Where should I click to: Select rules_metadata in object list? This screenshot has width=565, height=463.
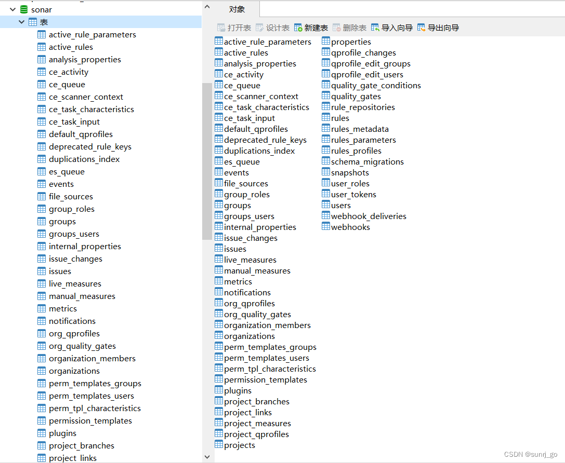[360, 129]
